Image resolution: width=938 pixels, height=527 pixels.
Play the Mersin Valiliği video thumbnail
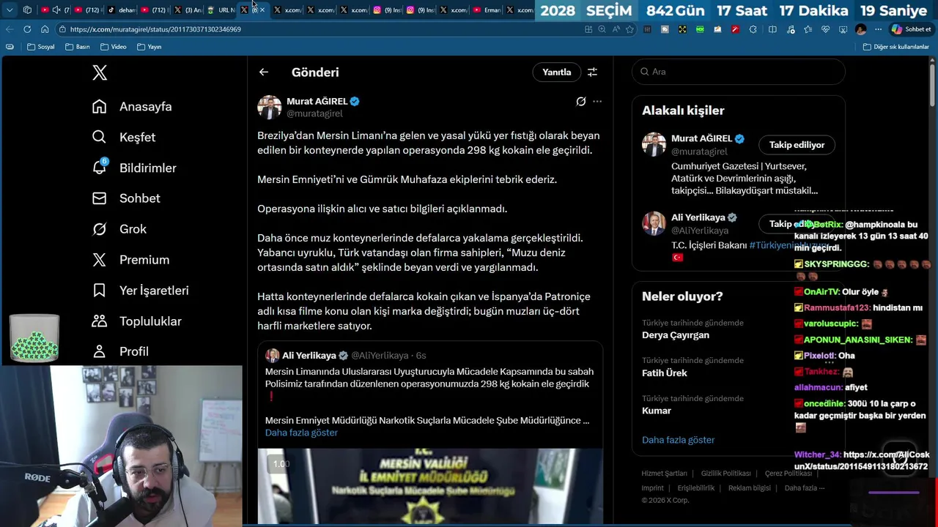(430, 486)
